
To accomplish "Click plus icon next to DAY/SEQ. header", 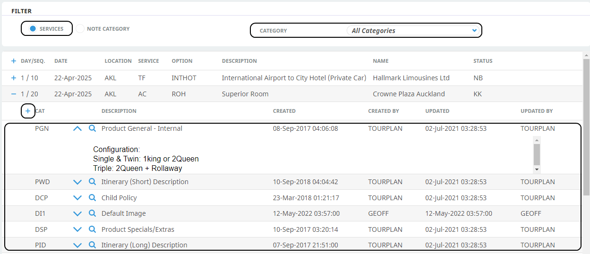I will (x=14, y=61).
